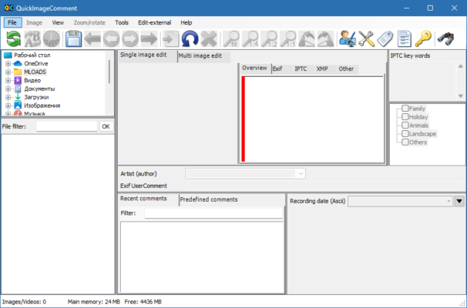The width and height of the screenshot is (467, 308).
Task: Open the Tools menu
Action: point(122,22)
